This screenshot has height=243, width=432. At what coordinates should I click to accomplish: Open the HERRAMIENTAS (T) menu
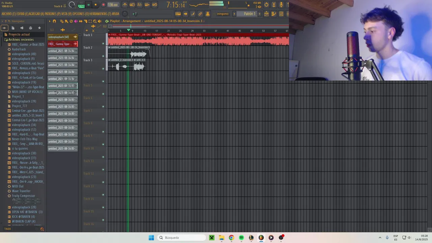coord(100,14)
